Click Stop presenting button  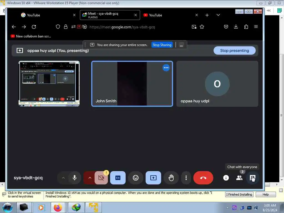click(234, 50)
